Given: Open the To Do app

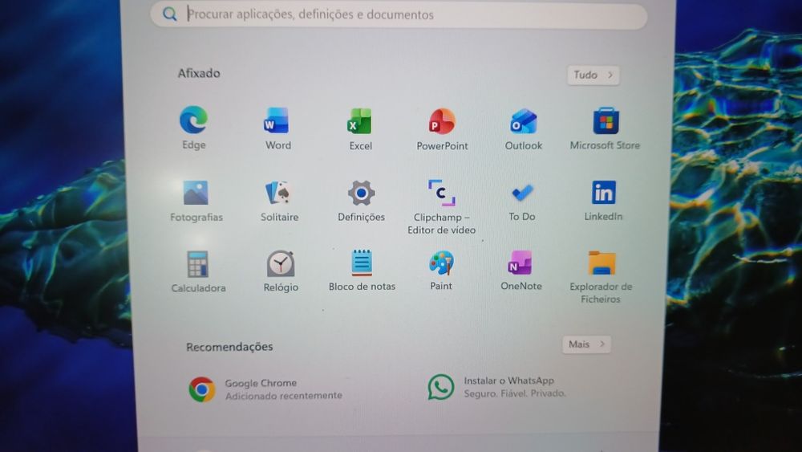Looking at the screenshot, I should tap(522, 193).
